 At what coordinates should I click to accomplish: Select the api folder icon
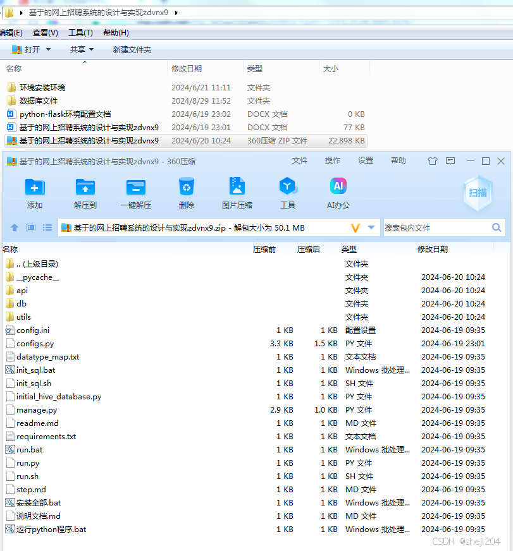pyautogui.click(x=10, y=291)
